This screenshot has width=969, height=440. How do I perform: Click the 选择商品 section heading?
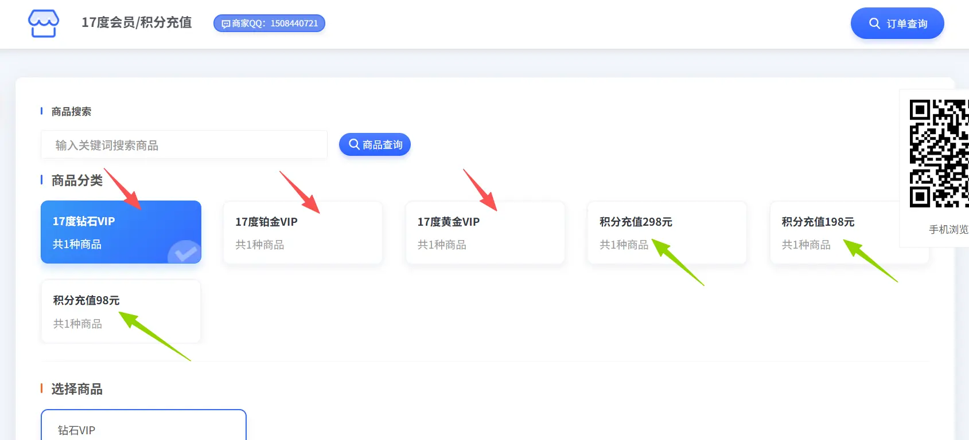tap(77, 389)
